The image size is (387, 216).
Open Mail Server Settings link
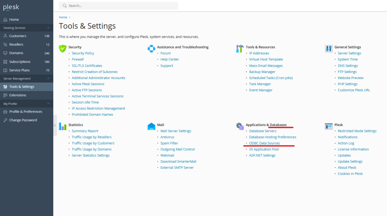tap(176, 131)
